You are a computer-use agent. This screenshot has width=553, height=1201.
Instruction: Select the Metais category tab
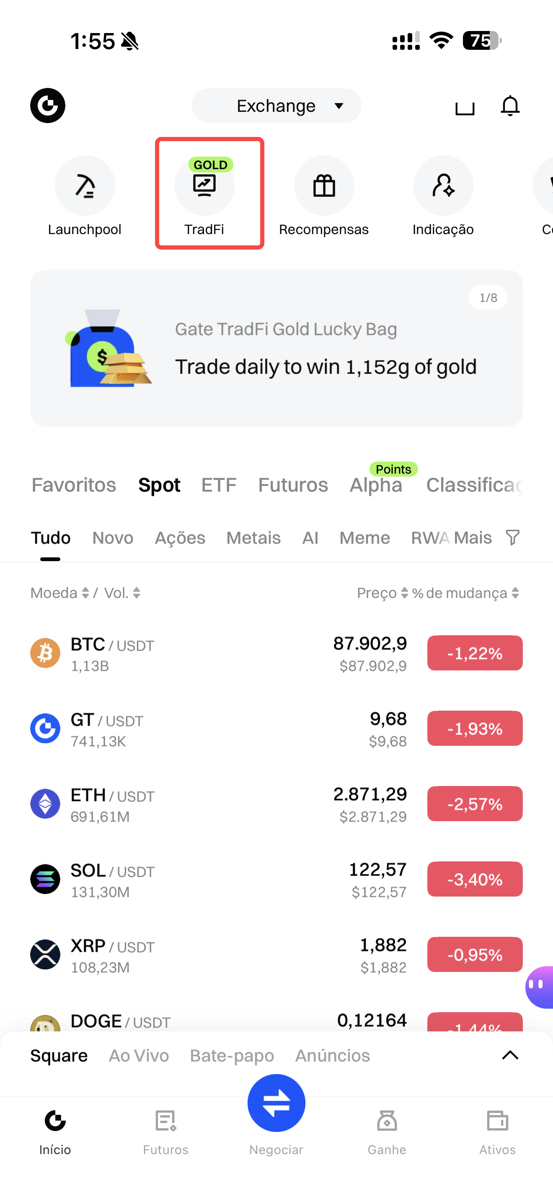253,538
